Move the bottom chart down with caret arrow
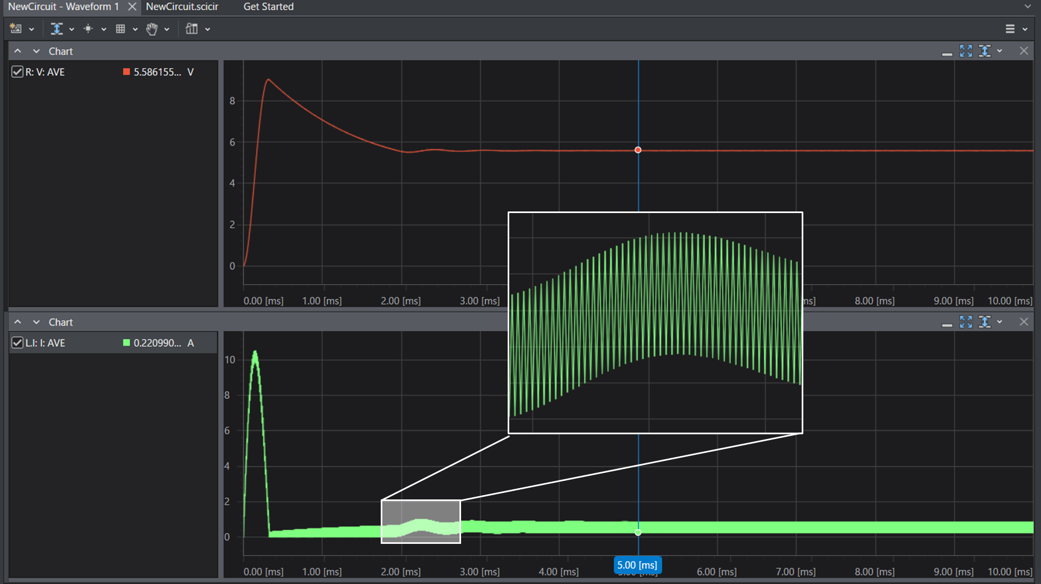 click(36, 322)
